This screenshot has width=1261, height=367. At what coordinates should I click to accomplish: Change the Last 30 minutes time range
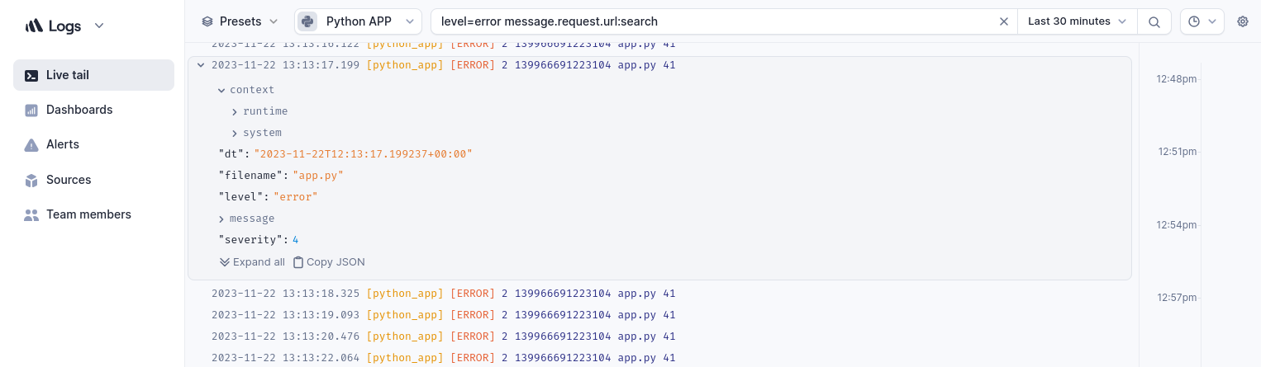click(x=1077, y=21)
